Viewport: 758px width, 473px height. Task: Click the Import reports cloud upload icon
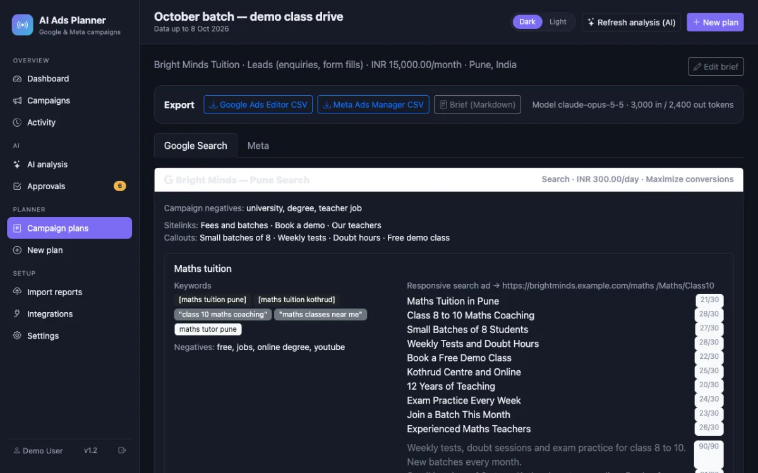pyautogui.click(x=17, y=292)
